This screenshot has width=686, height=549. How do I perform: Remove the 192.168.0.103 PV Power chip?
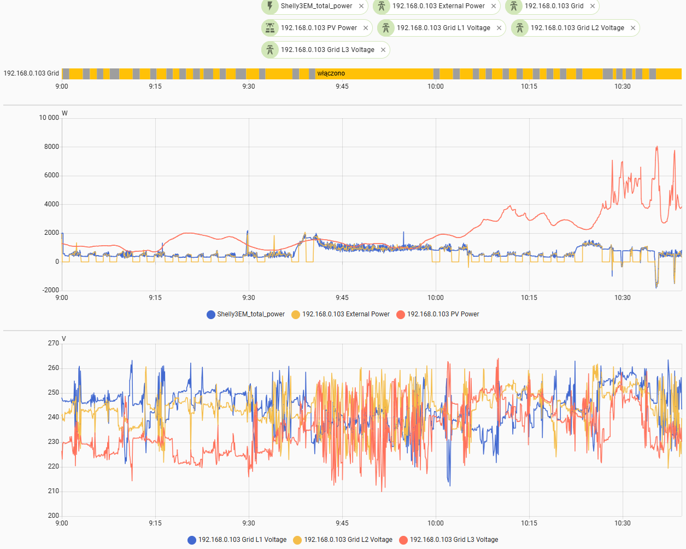(366, 28)
